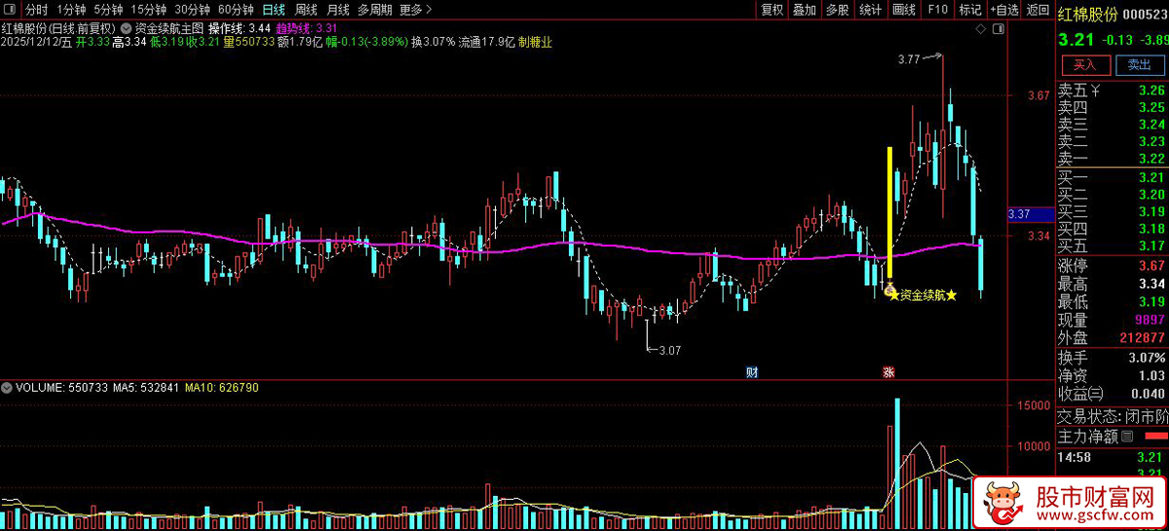Click the 现量 value 9897
Image resolution: width=1169 pixels, height=531 pixels.
(1150, 320)
